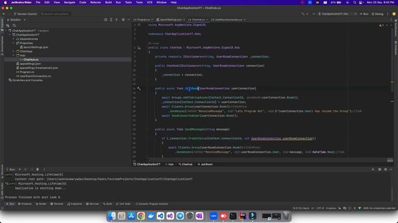Hide the Solution panel with minimize icon
Screen dimensions: 398x223
click(129, 20)
